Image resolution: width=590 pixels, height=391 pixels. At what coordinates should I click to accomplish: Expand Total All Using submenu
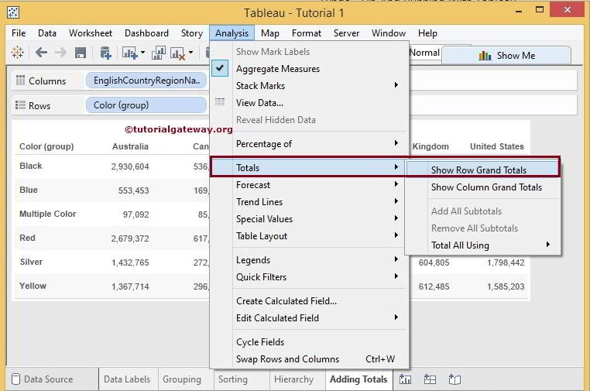click(x=548, y=245)
